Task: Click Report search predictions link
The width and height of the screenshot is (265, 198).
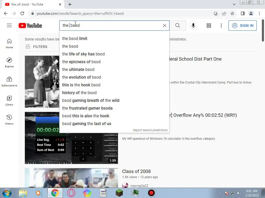Action: (x=150, y=130)
